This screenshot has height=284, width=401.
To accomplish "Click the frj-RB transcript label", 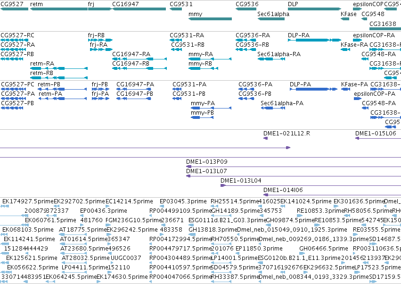I will [96, 35].
